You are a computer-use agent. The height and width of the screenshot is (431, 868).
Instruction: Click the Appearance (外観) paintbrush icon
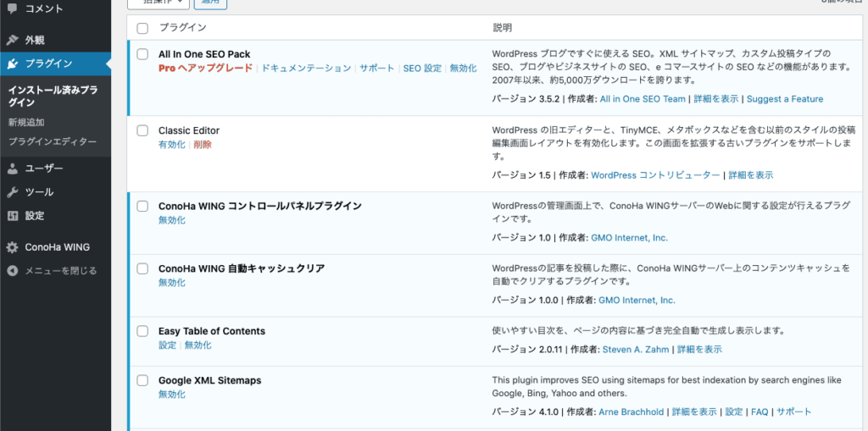click(12, 41)
